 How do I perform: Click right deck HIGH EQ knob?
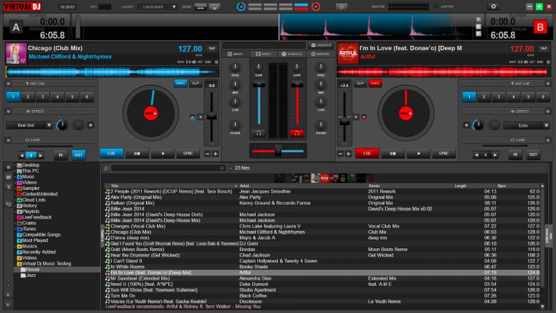pyautogui.click(x=320, y=67)
